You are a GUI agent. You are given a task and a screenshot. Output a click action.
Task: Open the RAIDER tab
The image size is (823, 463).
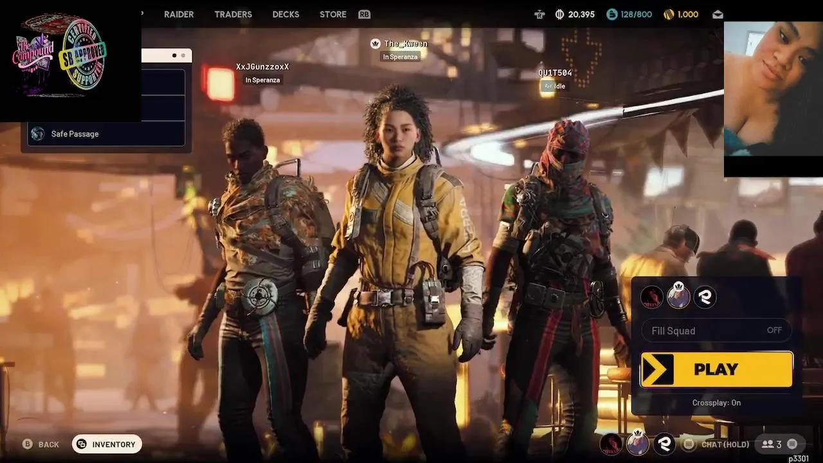coord(179,14)
